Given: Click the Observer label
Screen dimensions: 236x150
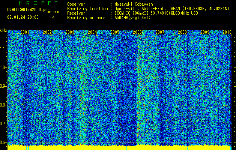Looking at the screenshot, I should 76,4.
